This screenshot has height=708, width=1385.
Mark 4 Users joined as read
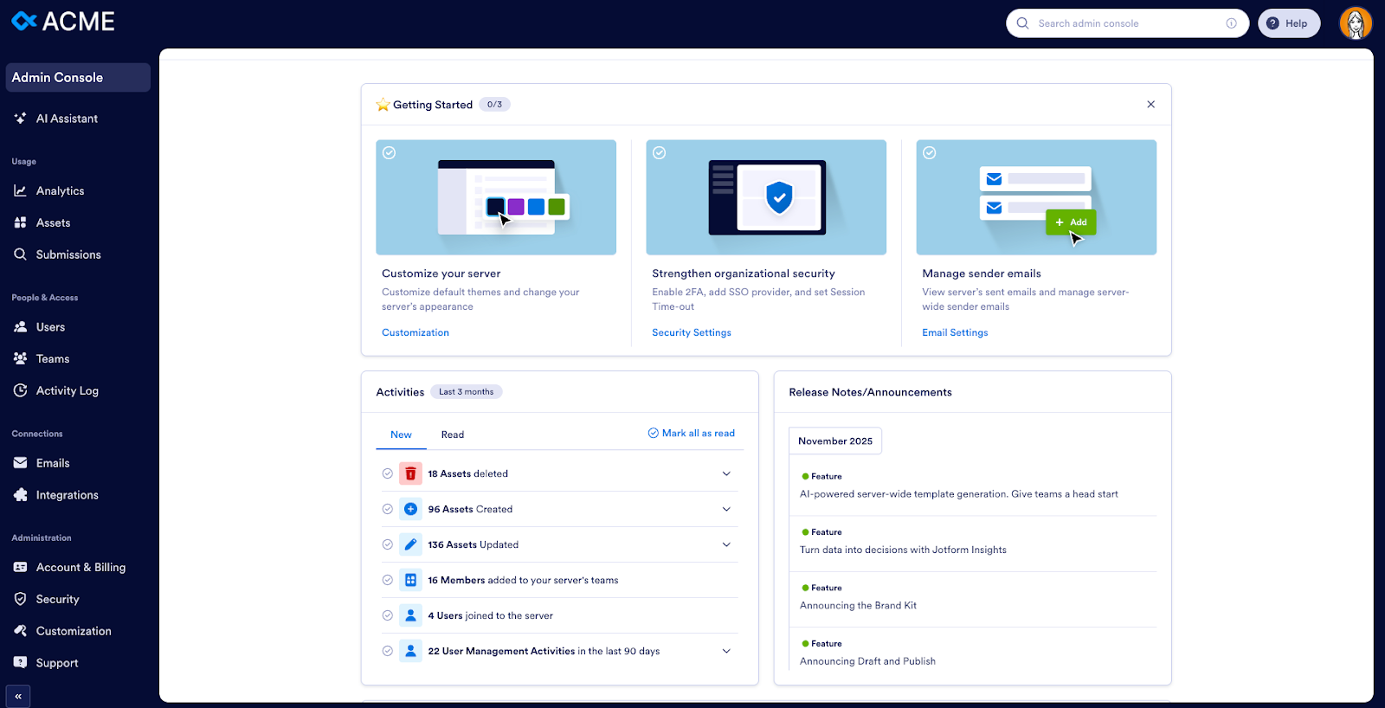(387, 615)
